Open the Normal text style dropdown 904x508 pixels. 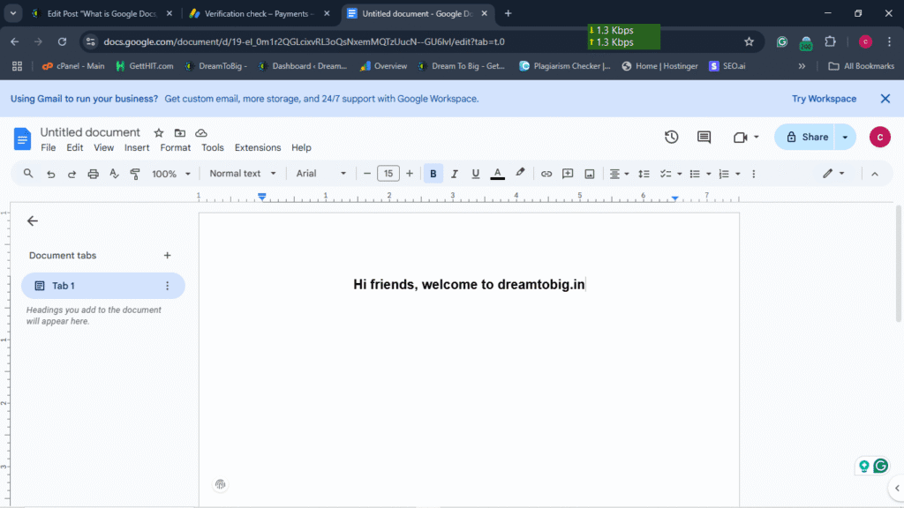point(243,174)
